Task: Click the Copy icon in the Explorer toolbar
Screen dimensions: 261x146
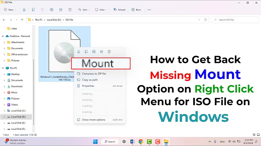Action: tap(33, 10)
